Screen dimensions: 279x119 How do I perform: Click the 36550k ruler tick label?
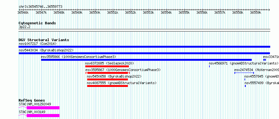click(x=95, y=12)
